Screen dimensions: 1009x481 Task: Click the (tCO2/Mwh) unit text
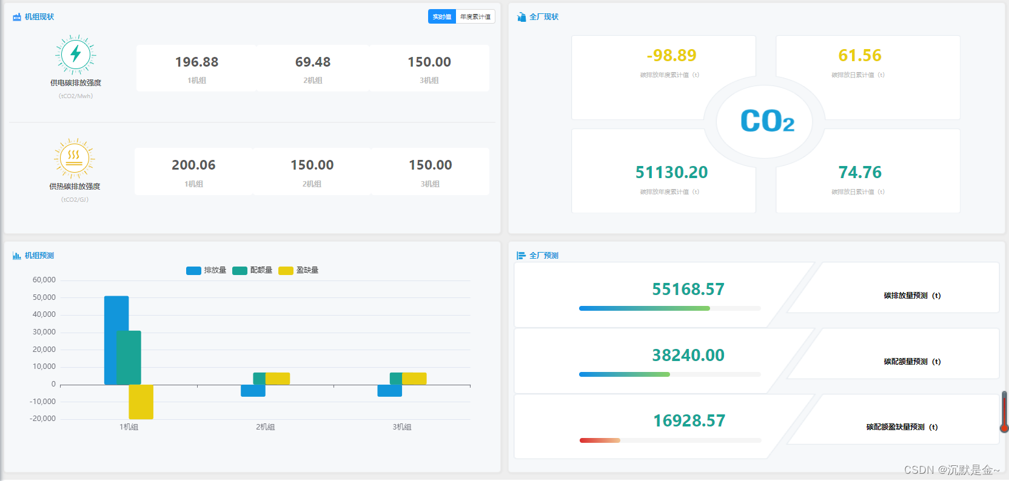76,96
